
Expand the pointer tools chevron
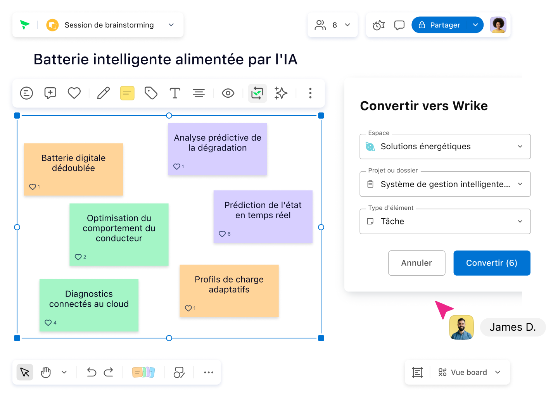(64, 372)
